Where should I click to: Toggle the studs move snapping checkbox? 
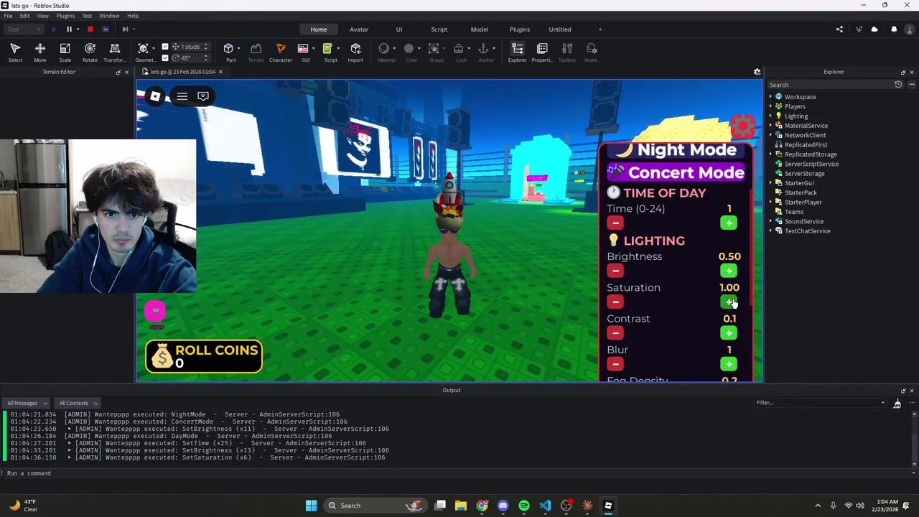click(165, 47)
